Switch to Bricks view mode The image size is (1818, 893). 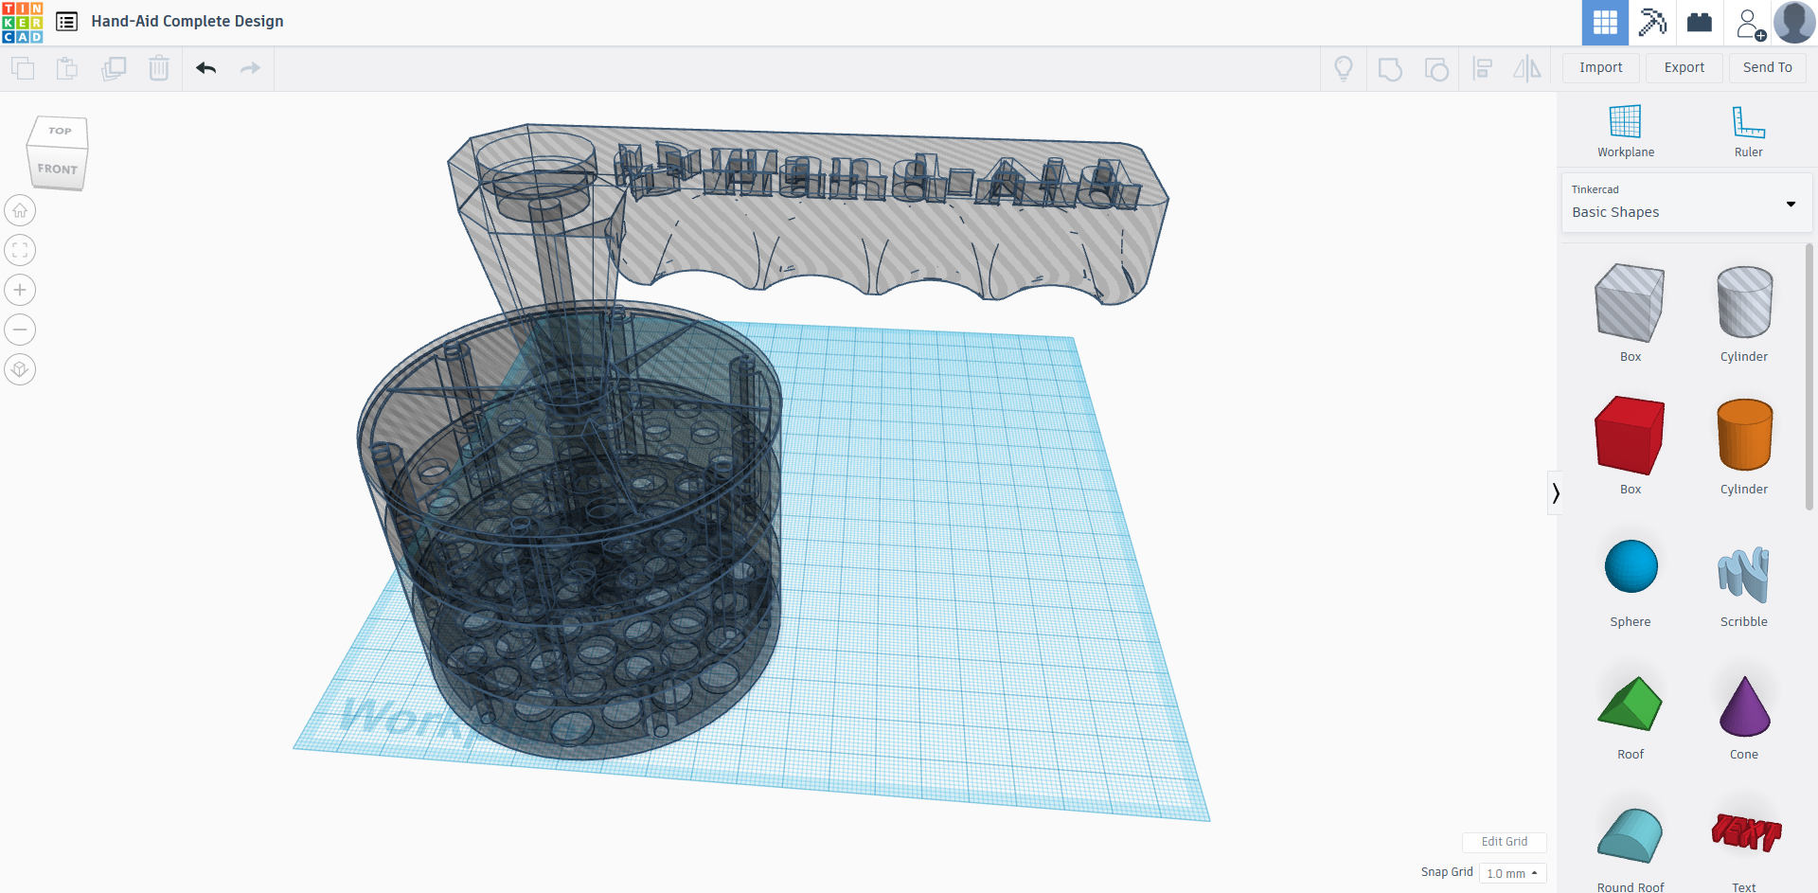pos(1700,23)
